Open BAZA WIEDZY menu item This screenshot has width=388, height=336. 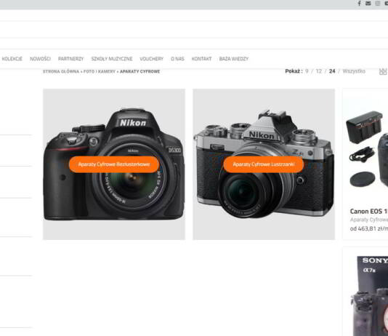tap(233, 59)
